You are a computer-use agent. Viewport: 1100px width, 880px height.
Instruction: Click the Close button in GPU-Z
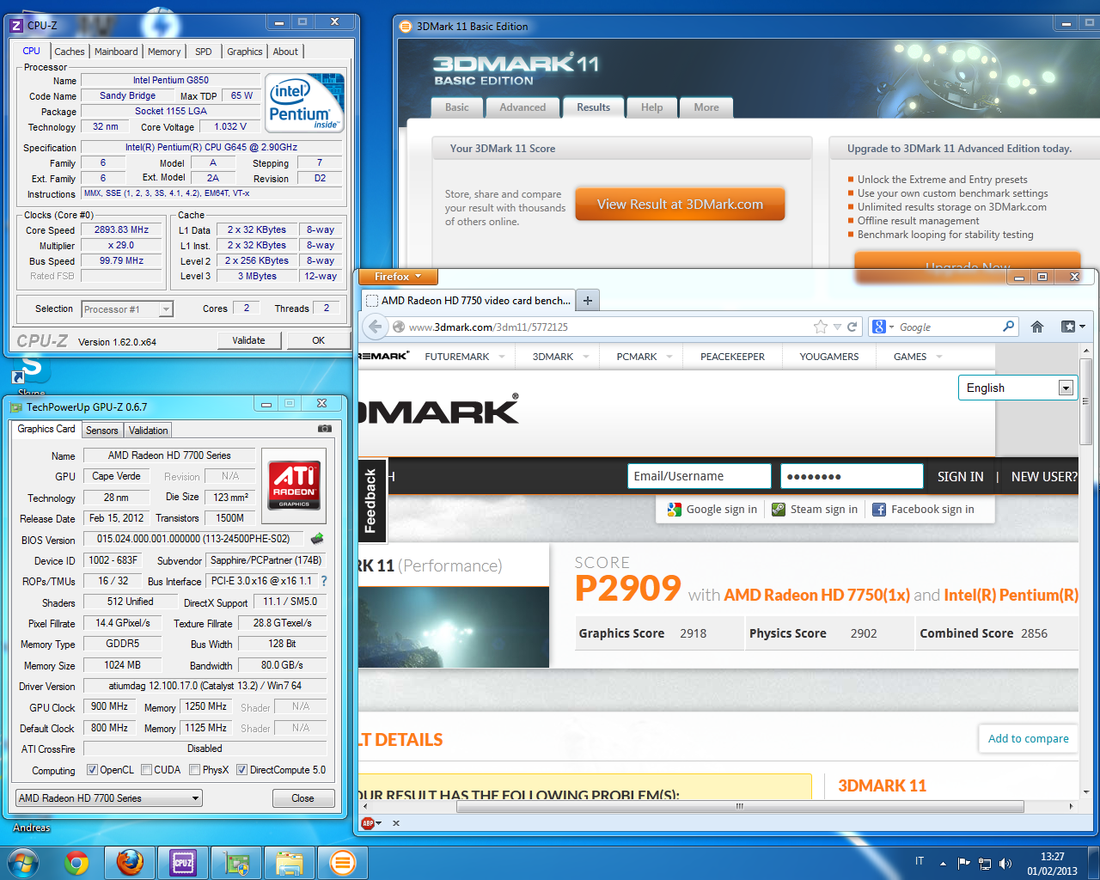pyautogui.click(x=302, y=798)
